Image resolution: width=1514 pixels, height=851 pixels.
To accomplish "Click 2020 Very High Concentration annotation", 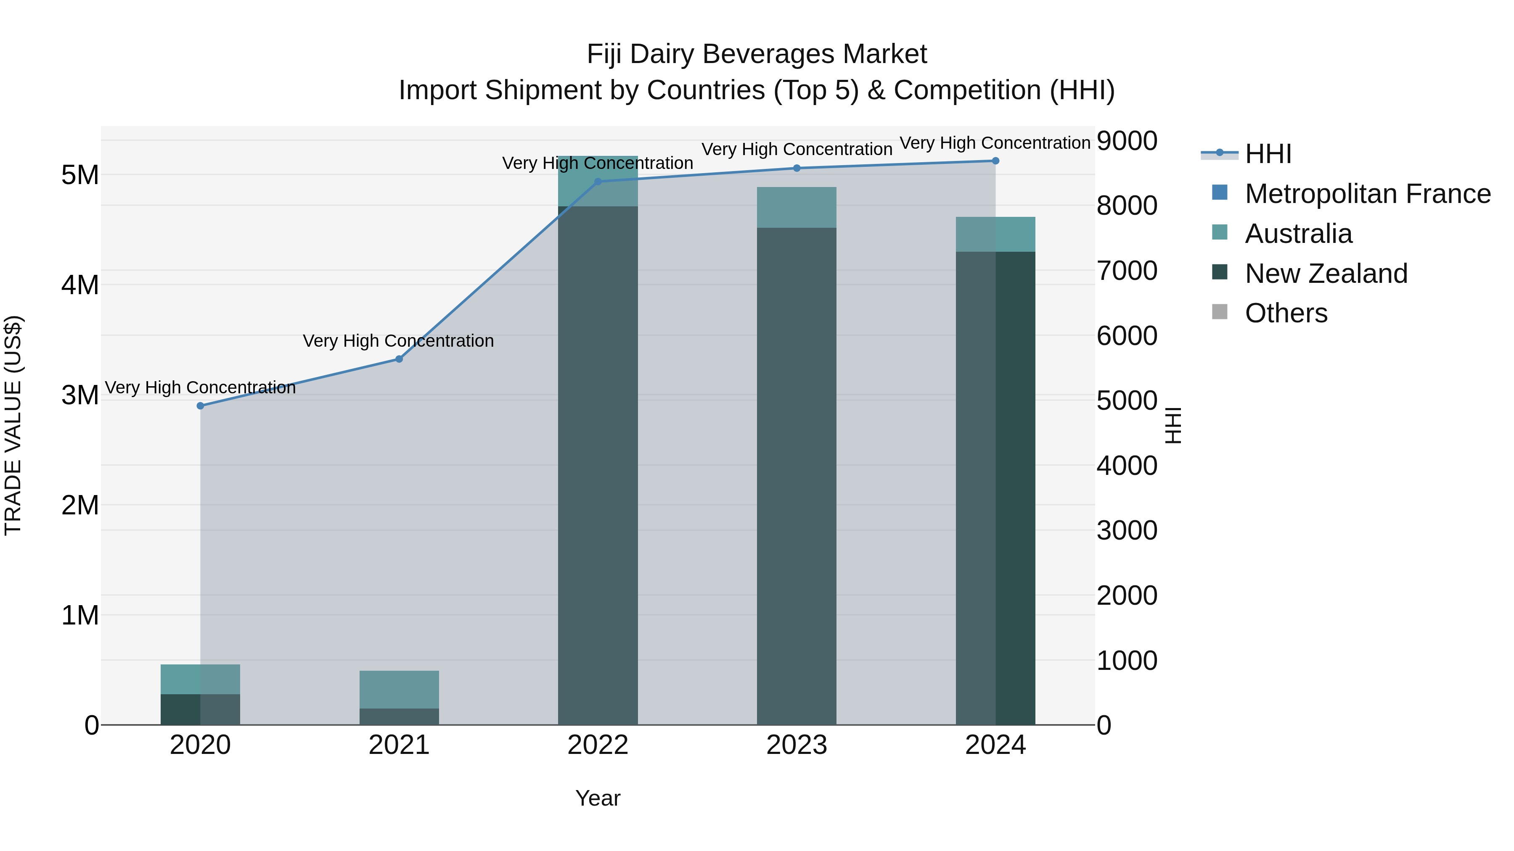I will 201,387.
